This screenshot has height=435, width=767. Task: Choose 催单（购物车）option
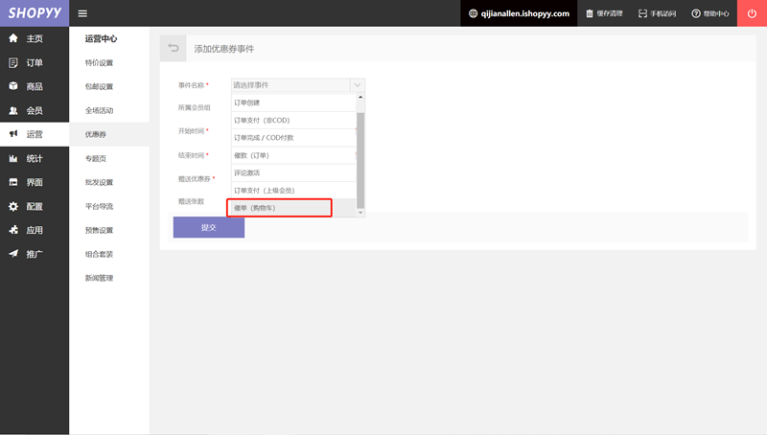pos(293,208)
